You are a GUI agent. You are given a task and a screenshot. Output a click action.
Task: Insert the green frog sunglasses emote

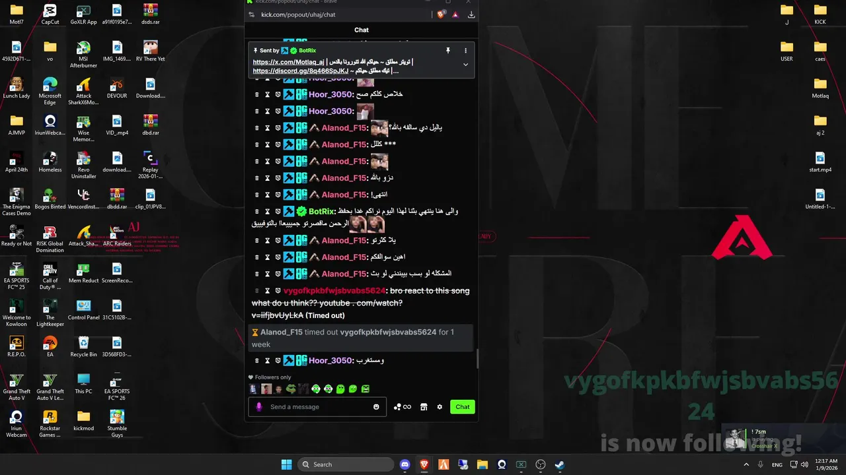click(290, 389)
